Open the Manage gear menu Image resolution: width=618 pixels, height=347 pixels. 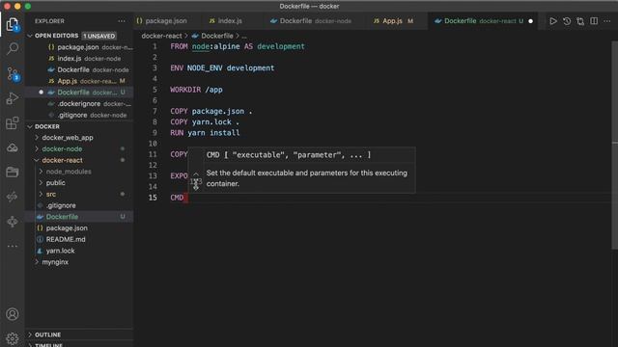point(13,338)
